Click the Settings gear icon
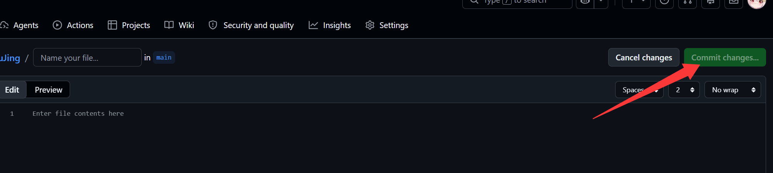Viewport: 773px width, 173px height. click(x=370, y=25)
